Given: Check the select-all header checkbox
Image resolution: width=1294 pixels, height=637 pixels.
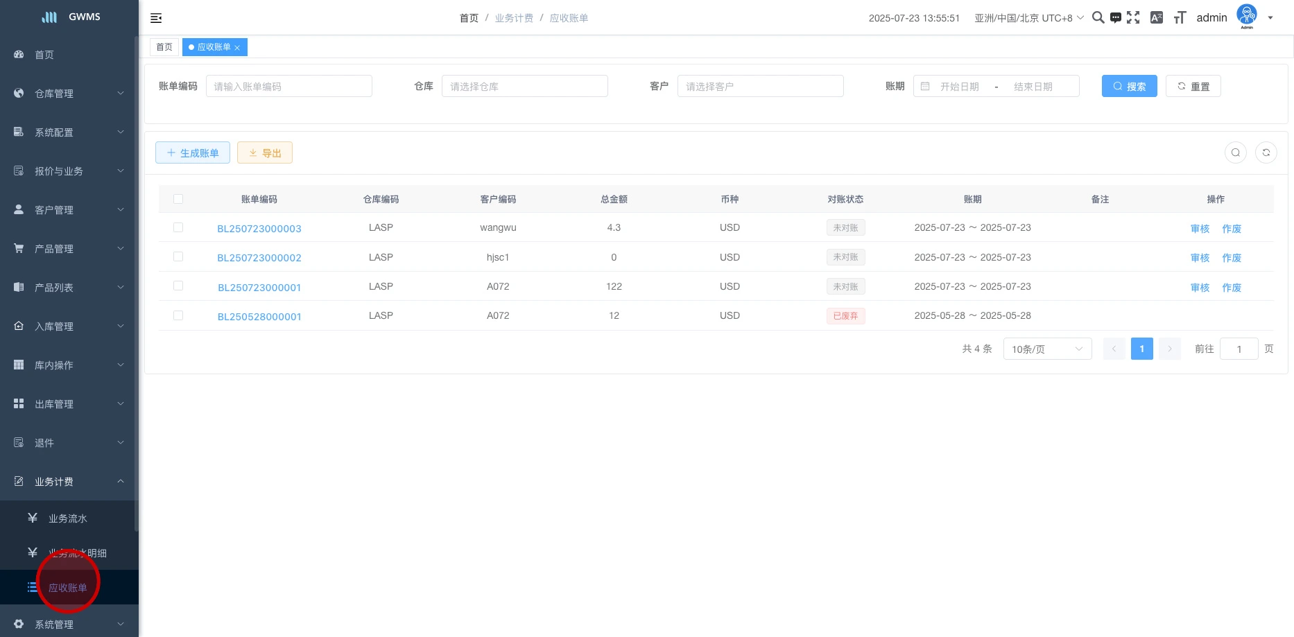Looking at the screenshot, I should (x=178, y=199).
